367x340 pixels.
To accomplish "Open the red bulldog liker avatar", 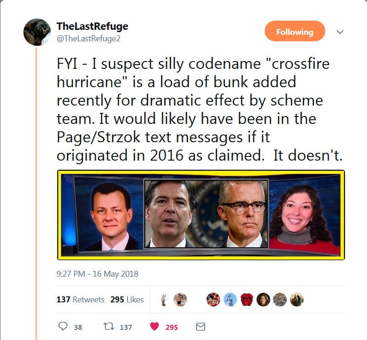I will click(247, 300).
